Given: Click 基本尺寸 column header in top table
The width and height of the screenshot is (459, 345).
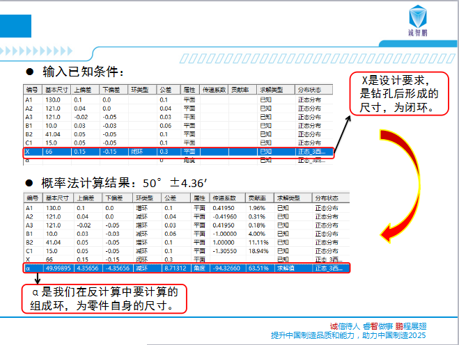Looking at the screenshot, I should (57, 90).
